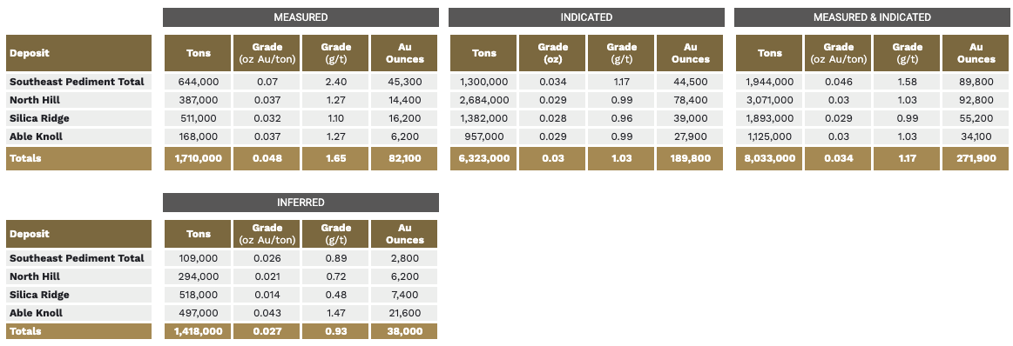Click the MEASURED & INDICATED header
This screenshot has height=346, width=1013.
coord(872,17)
